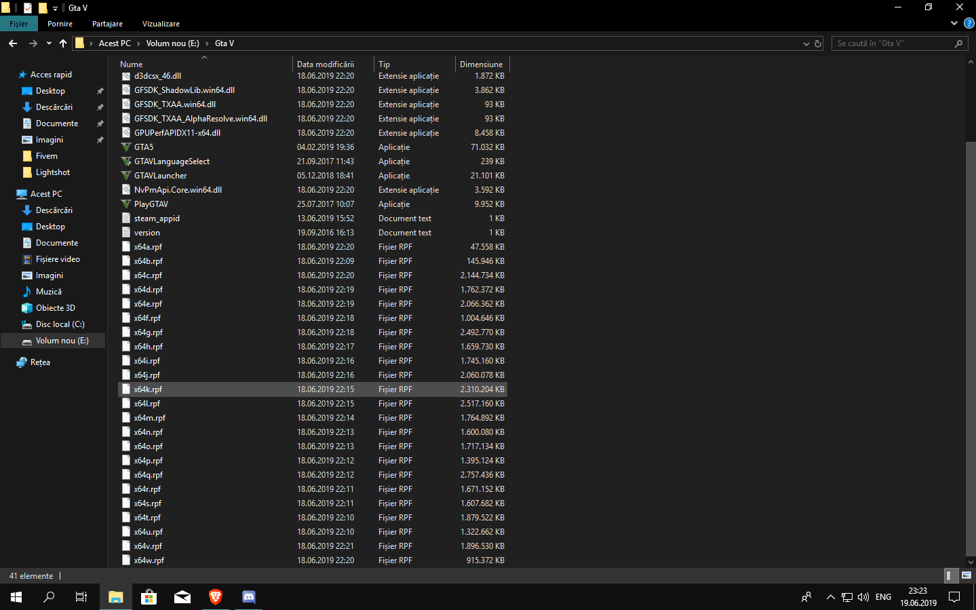Open Windows Search from taskbar
The image size is (976, 610).
click(x=49, y=597)
